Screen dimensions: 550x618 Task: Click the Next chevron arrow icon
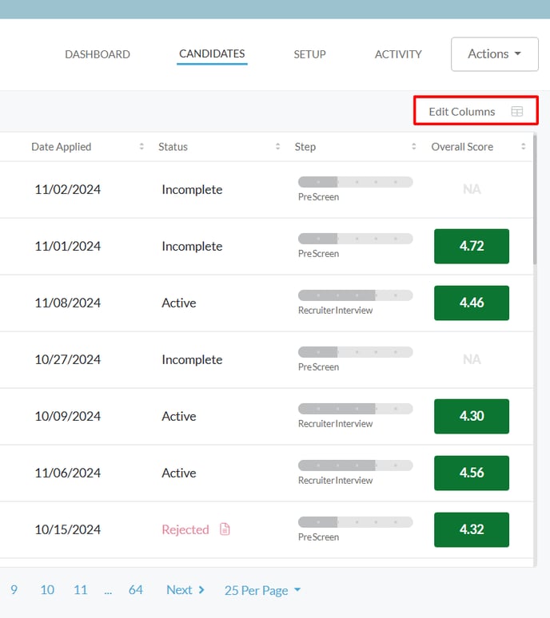[x=201, y=590]
